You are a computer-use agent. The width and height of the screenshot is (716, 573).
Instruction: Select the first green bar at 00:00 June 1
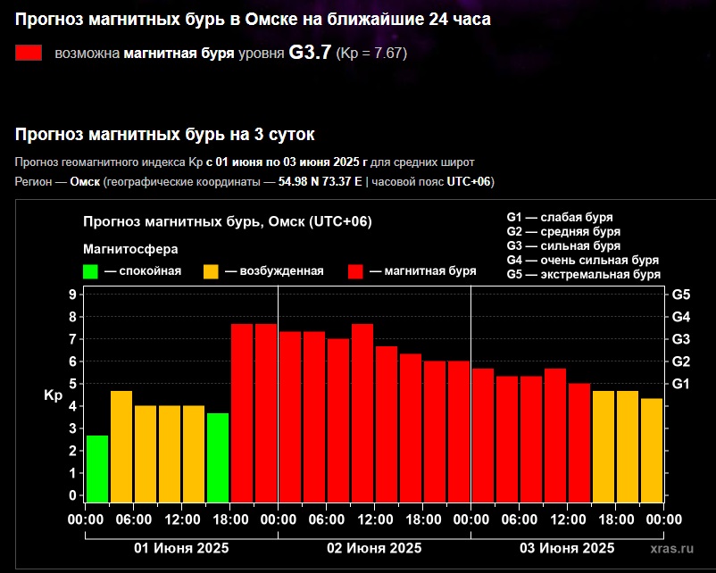pos(97,469)
